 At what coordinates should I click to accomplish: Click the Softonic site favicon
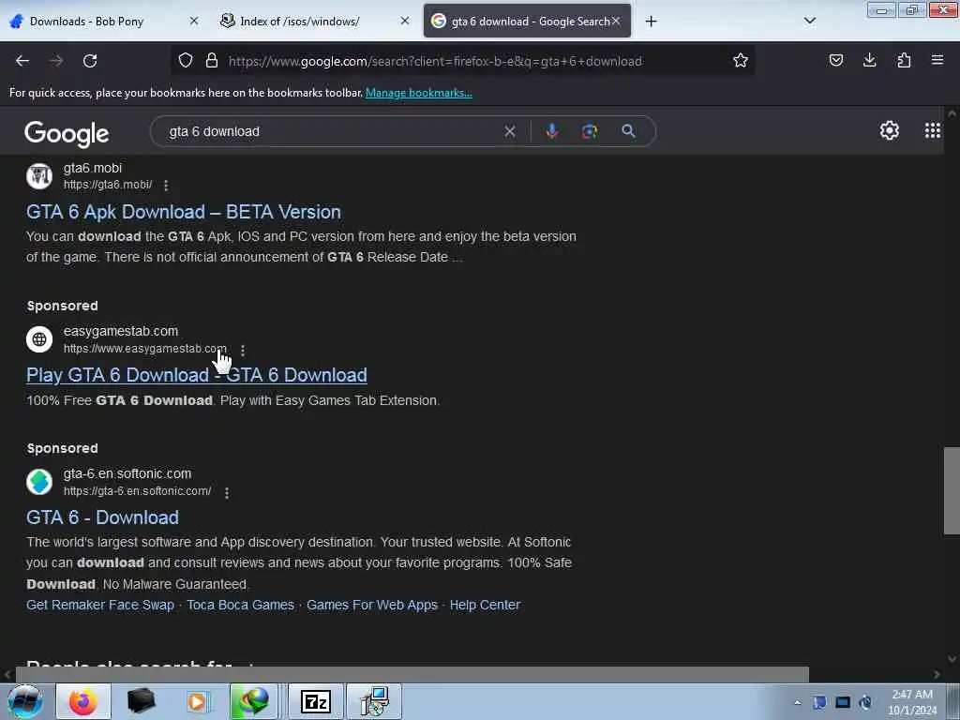point(39,482)
